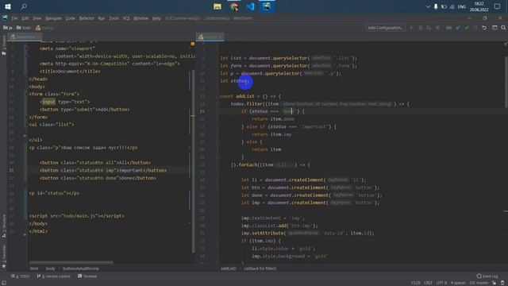Click the inspections profile icon in status bar
508x286 pixels.
502,283
